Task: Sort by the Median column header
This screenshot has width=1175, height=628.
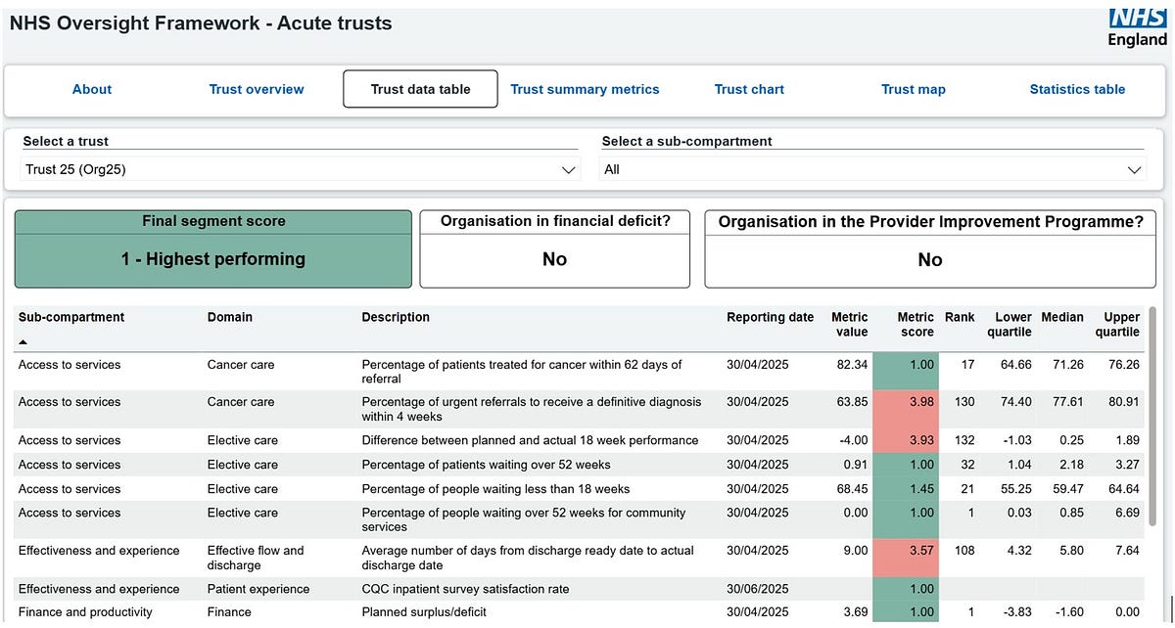Action: click(1062, 317)
